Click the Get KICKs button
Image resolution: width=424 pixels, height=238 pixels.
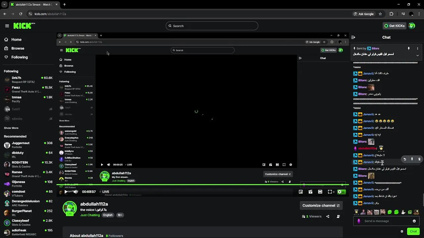[x=394, y=26]
